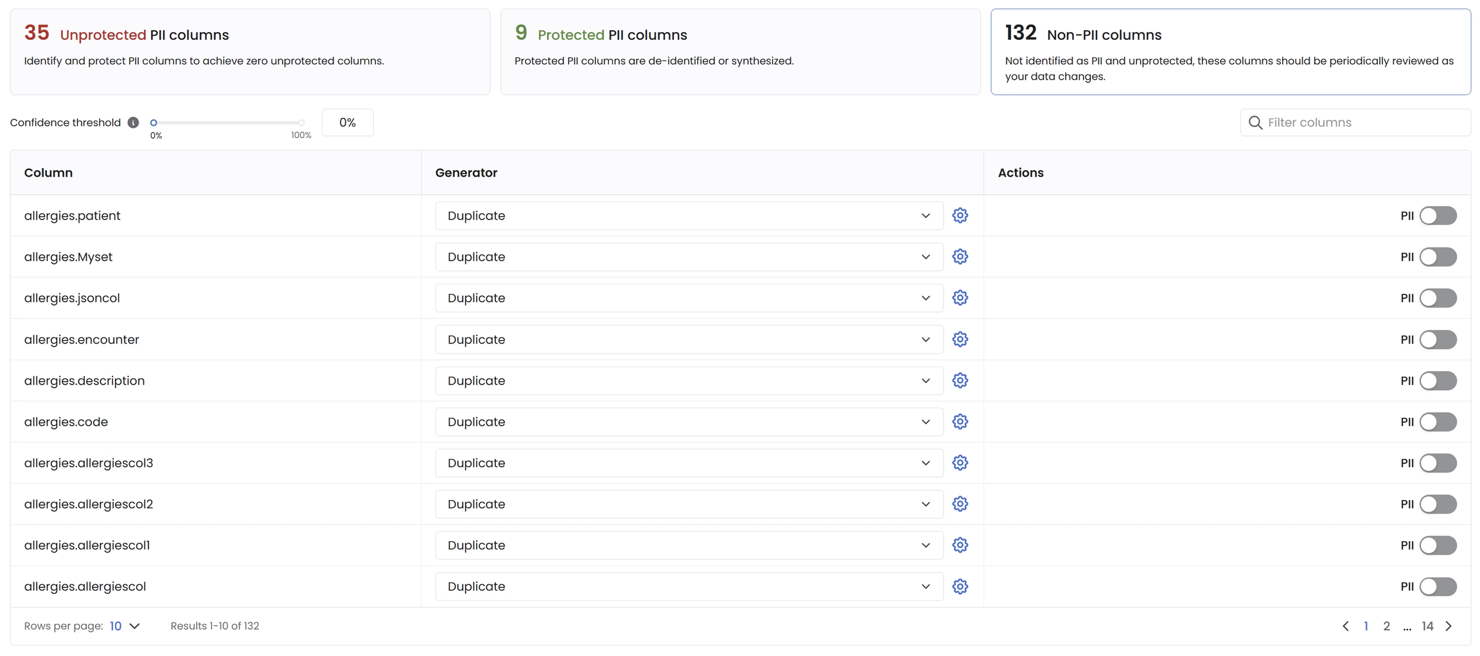Click the confidence threshold info icon
Screen dimensions: 1480x656
[133, 123]
